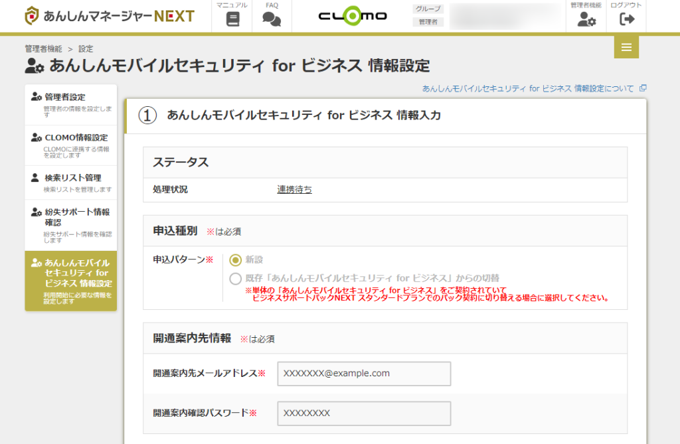The image size is (680, 444).
Task: Open あんしんモバイルセキュリティ for ビジネス 情報設定について link
Action: pos(528,88)
